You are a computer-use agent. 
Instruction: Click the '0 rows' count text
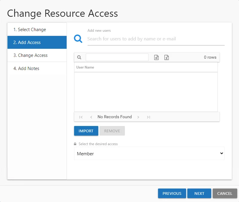[x=210, y=57]
